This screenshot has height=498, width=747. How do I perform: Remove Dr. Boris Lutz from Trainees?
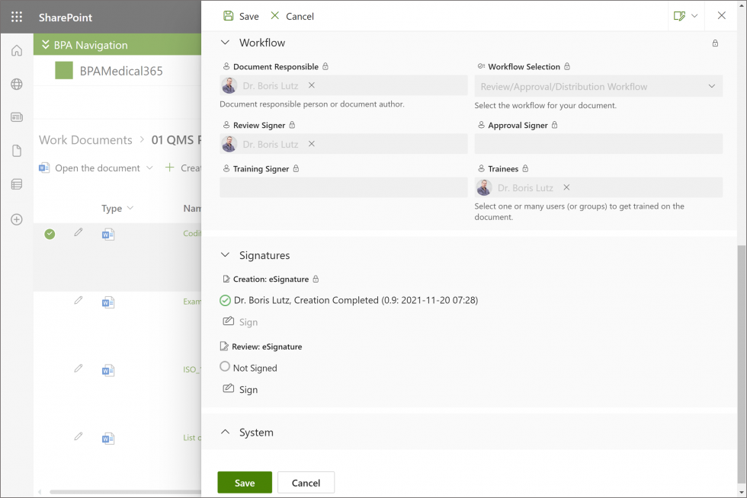click(566, 187)
